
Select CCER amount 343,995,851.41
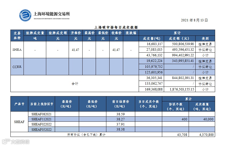click(x=183, y=61)
